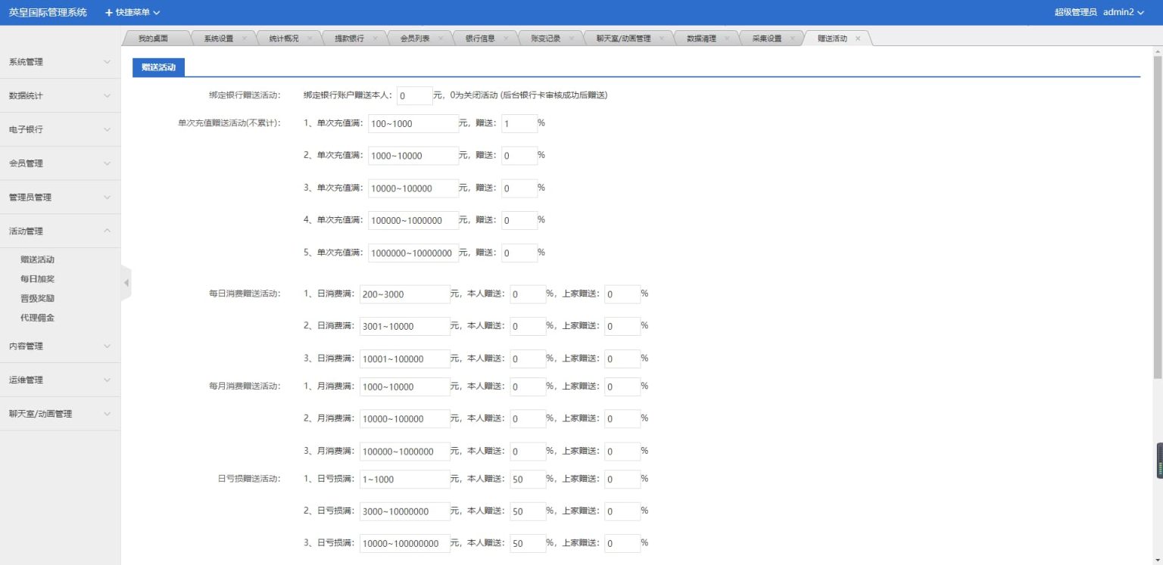
Task: Click the 1000~10000 月消费满 range field
Action: click(x=405, y=387)
